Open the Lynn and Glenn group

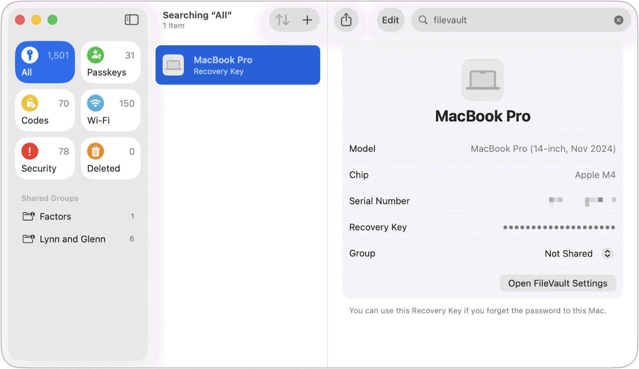coord(72,239)
